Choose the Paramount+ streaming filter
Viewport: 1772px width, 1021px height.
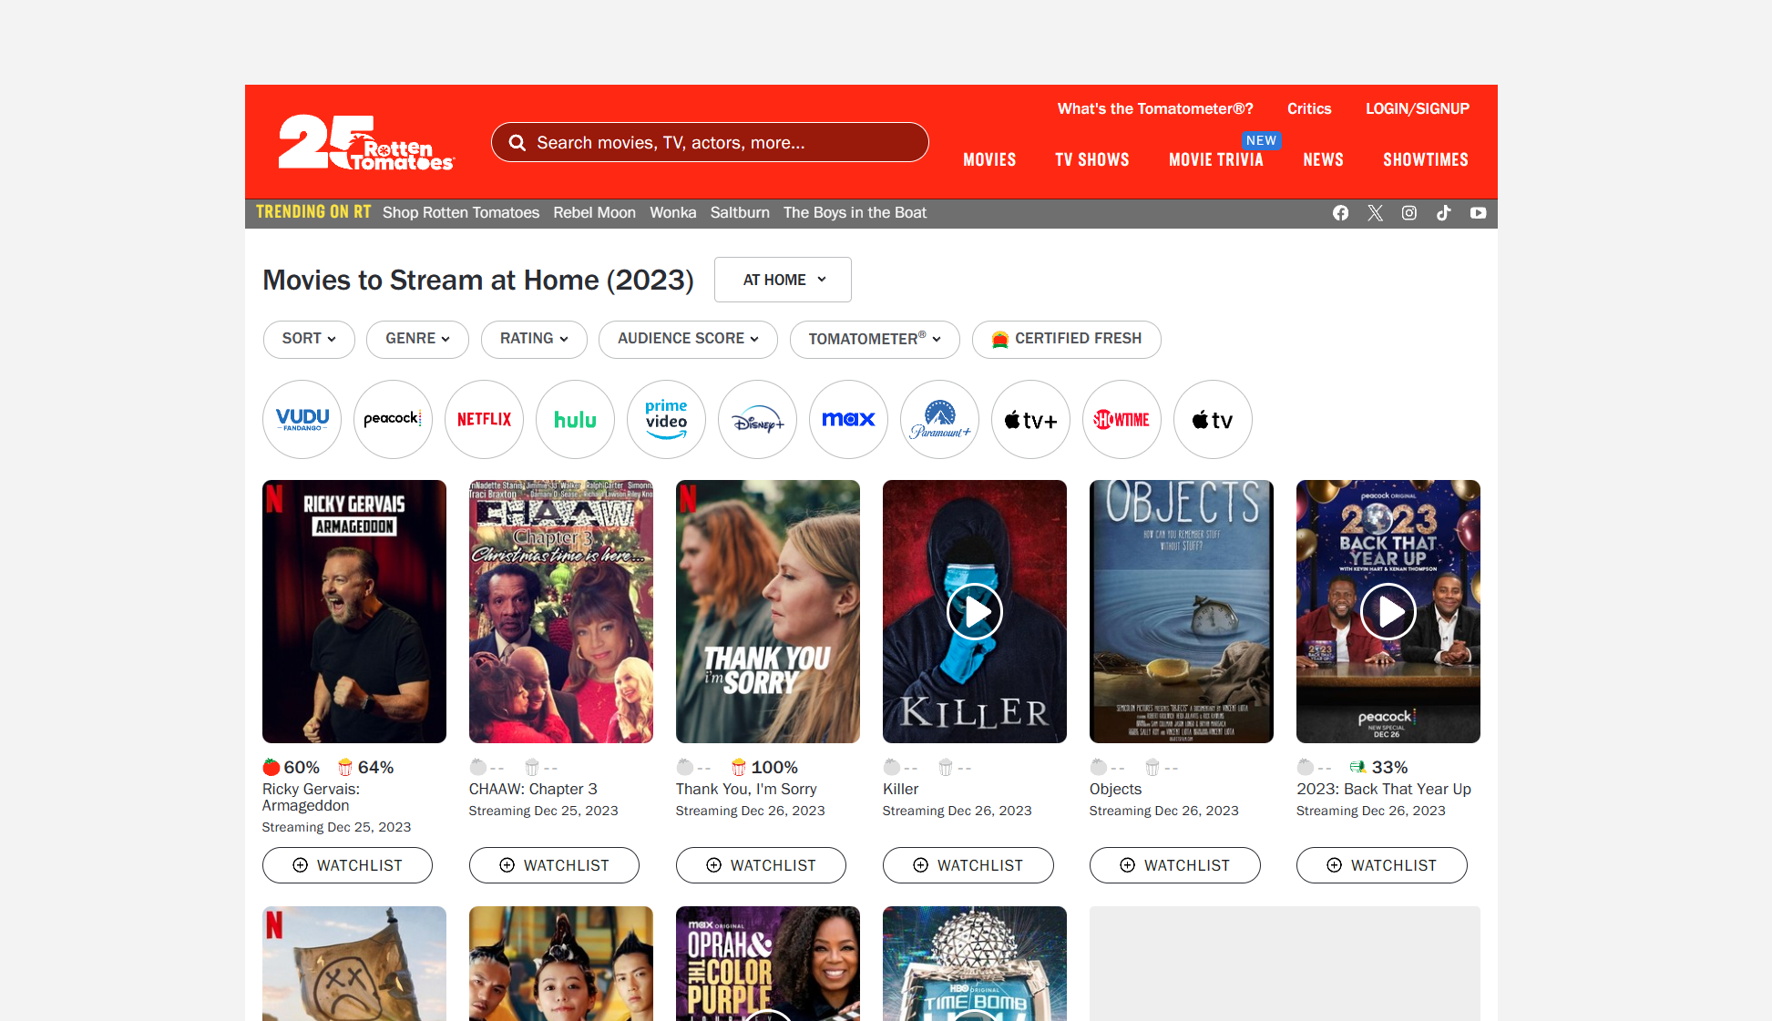pyautogui.click(x=939, y=420)
